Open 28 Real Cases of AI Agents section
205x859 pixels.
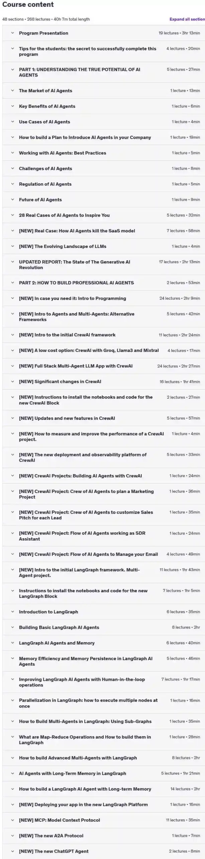(104, 215)
